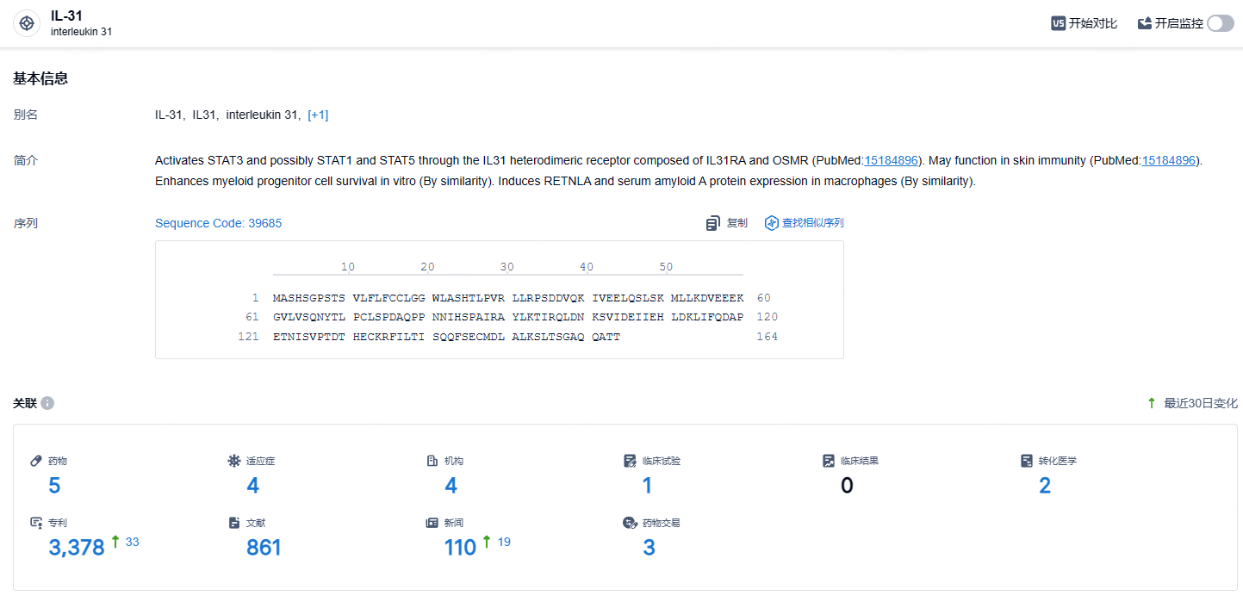This screenshot has width=1243, height=596.
Task: Click the 转化医学 count of 2
Action: (1045, 486)
